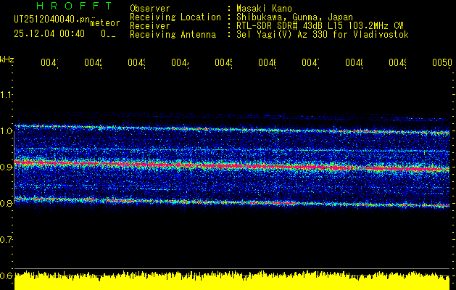Click the 1.1 frequency axis tick

(x=7, y=94)
